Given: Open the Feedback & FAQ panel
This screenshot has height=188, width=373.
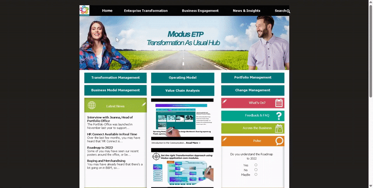Looking at the screenshot, I should click(x=253, y=115).
